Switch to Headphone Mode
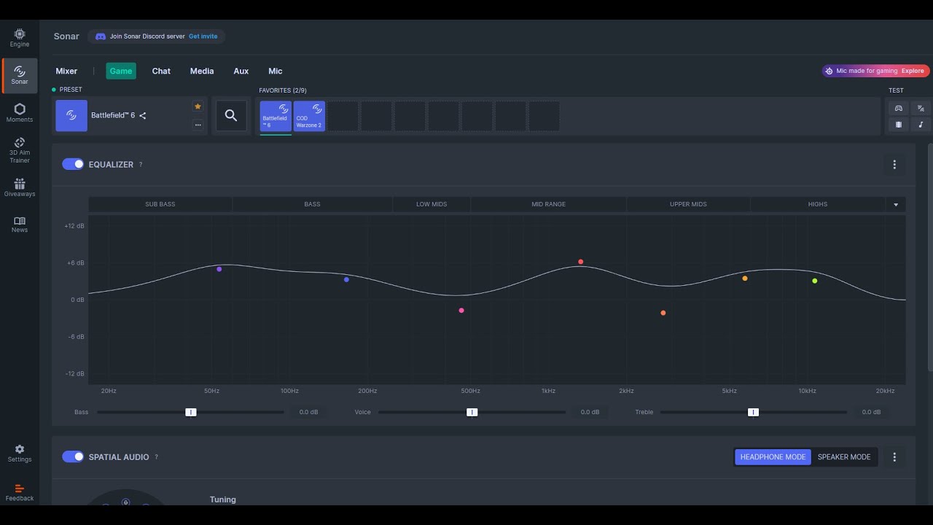The height and width of the screenshot is (525, 933). [773, 457]
